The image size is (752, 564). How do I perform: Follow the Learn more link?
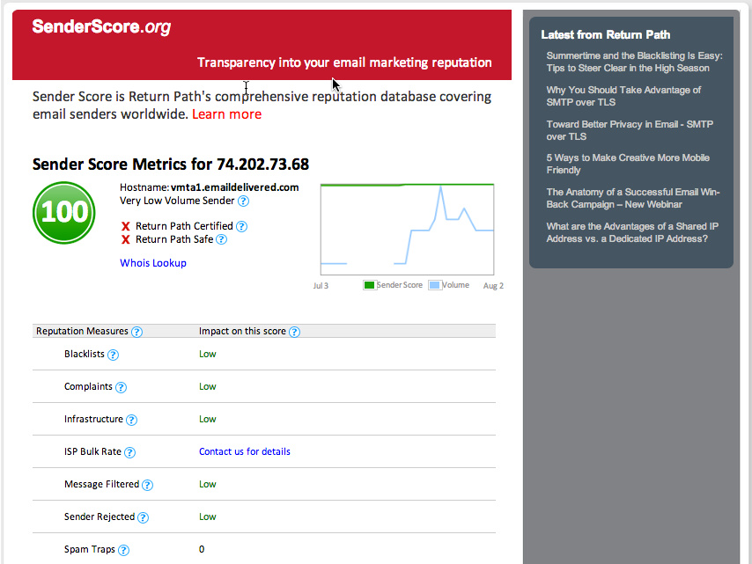(227, 114)
